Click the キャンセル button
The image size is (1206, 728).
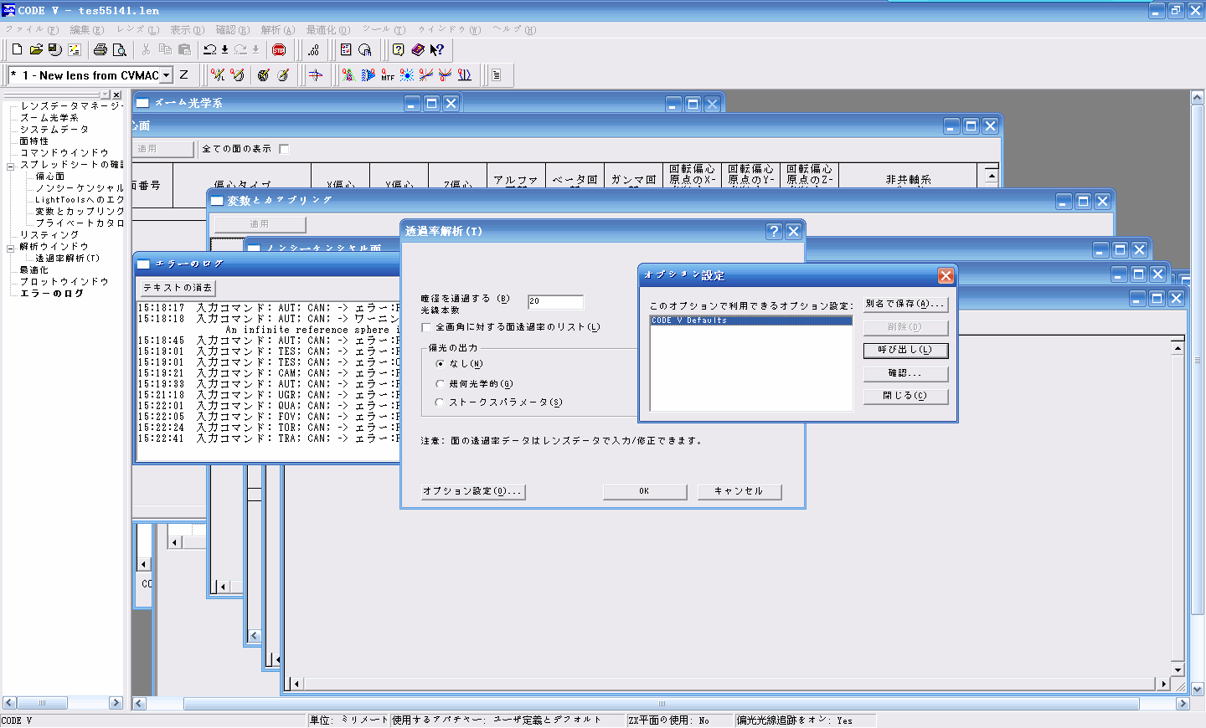tap(740, 492)
